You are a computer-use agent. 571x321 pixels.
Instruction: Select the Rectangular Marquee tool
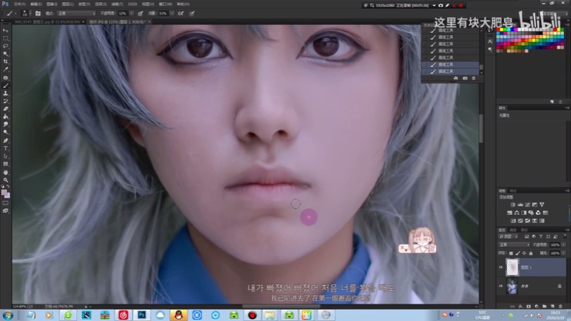(5, 38)
